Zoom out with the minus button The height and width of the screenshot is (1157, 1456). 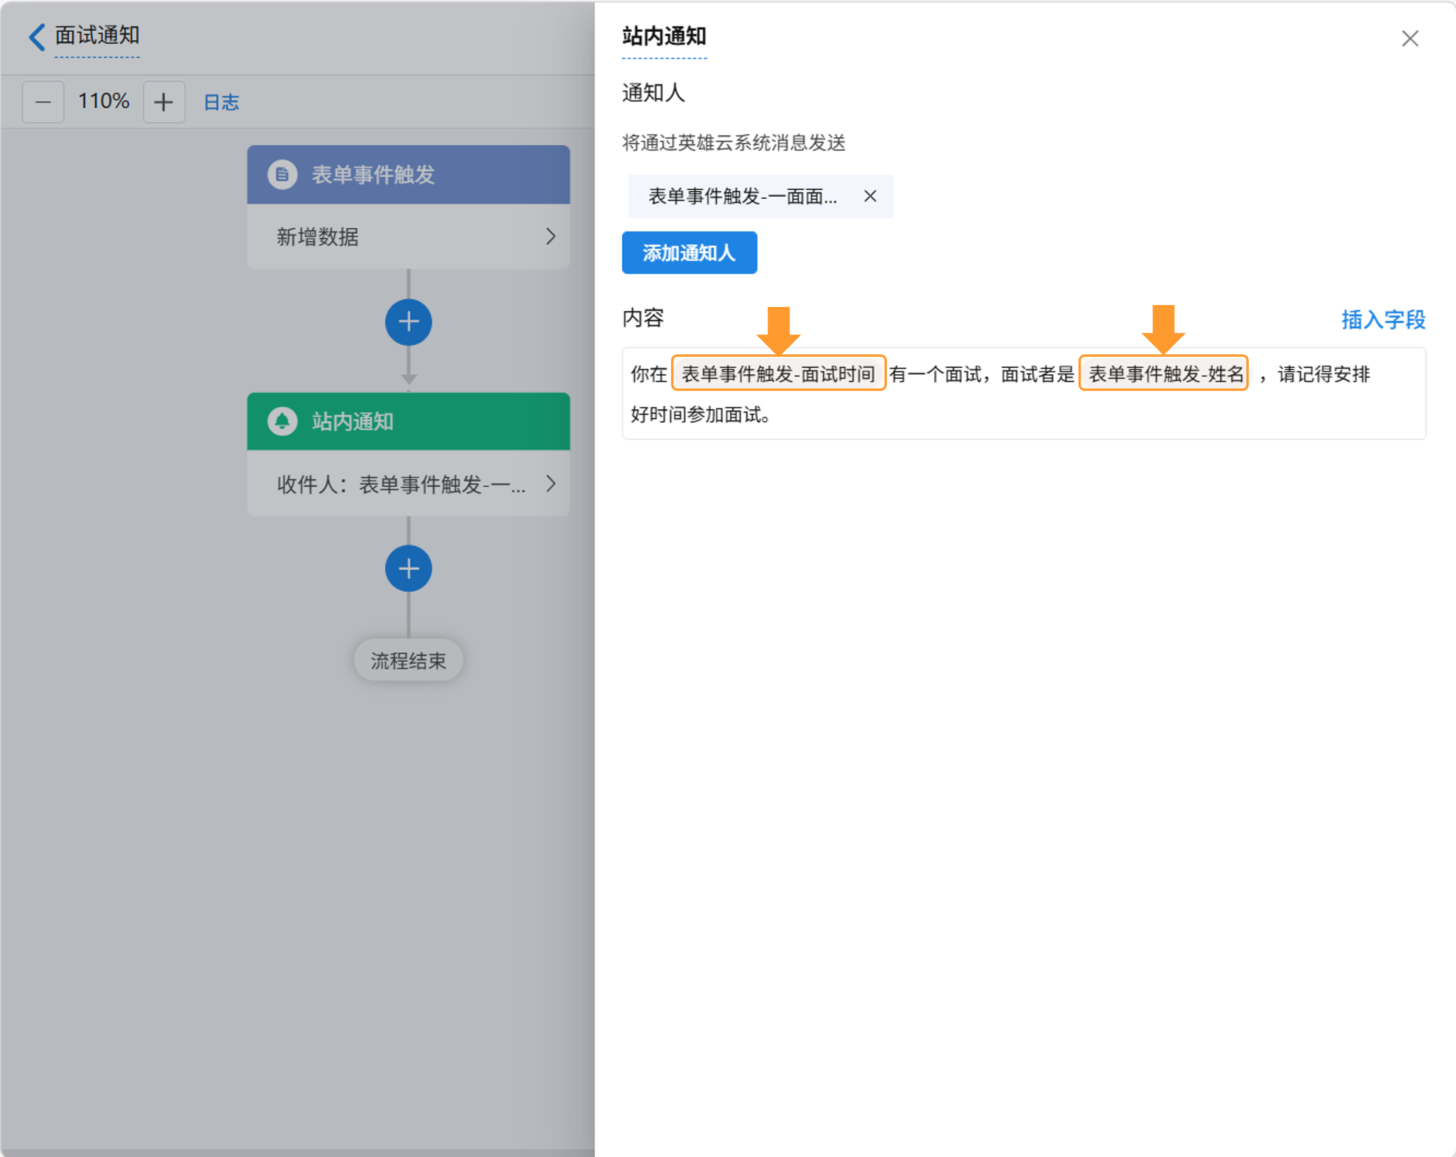point(43,102)
